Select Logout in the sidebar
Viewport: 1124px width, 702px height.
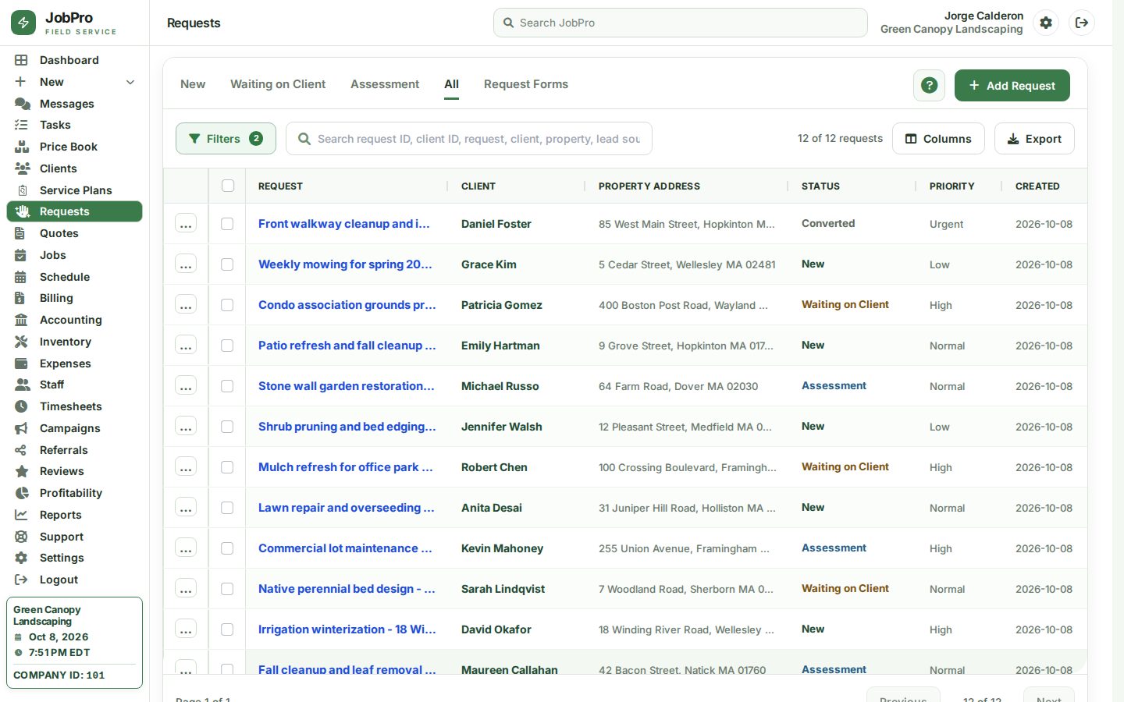pyautogui.click(x=75, y=580)
